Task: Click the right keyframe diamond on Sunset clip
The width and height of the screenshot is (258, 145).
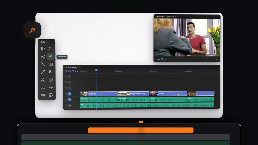Action: click(178, 95)
